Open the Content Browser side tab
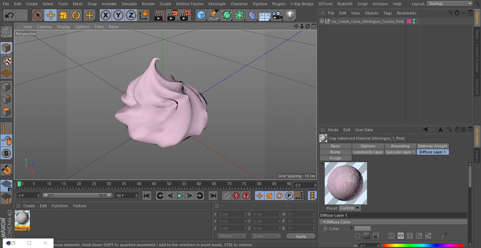The height and width of the screenshot is (248, 481). (477, 58)
